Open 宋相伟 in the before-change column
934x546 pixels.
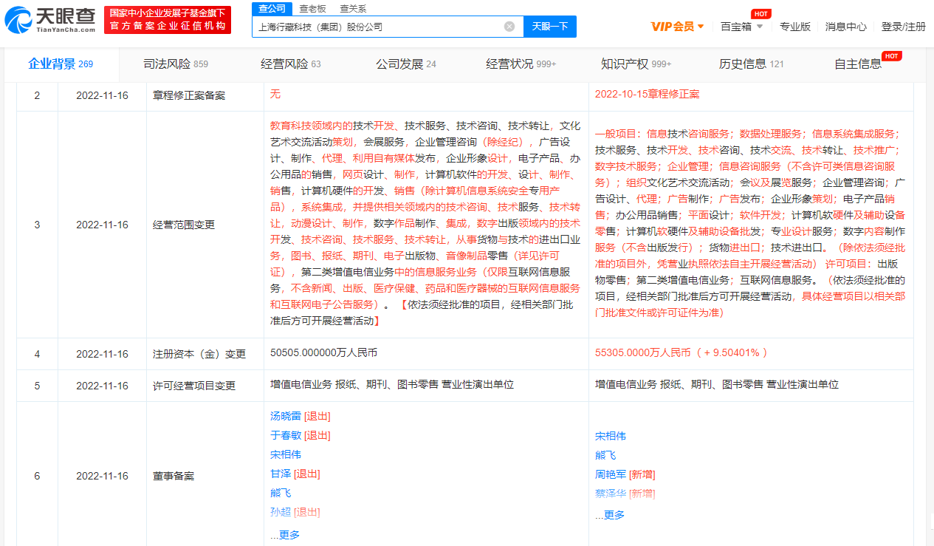point(286,454)
